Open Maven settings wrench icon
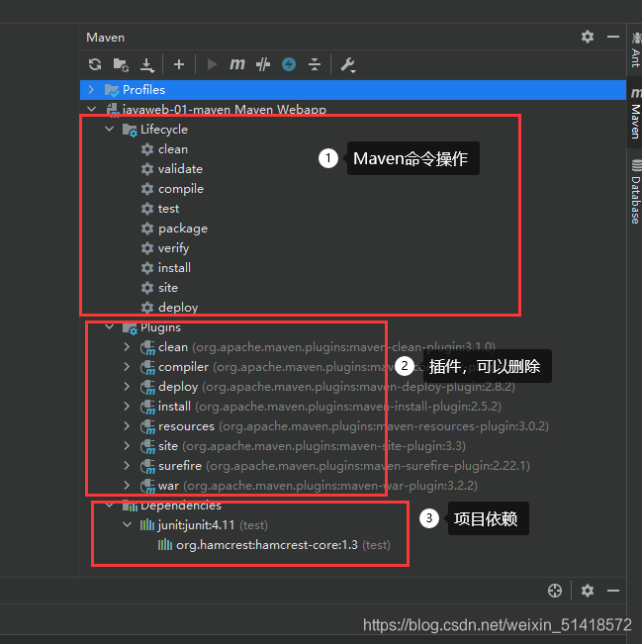 pyautogui.click(x=348, y=65)
